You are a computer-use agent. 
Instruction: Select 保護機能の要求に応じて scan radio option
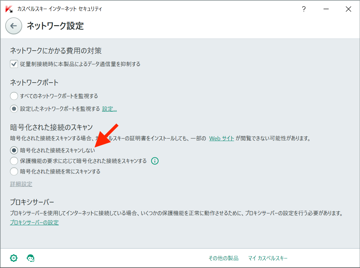pos(14,161)
